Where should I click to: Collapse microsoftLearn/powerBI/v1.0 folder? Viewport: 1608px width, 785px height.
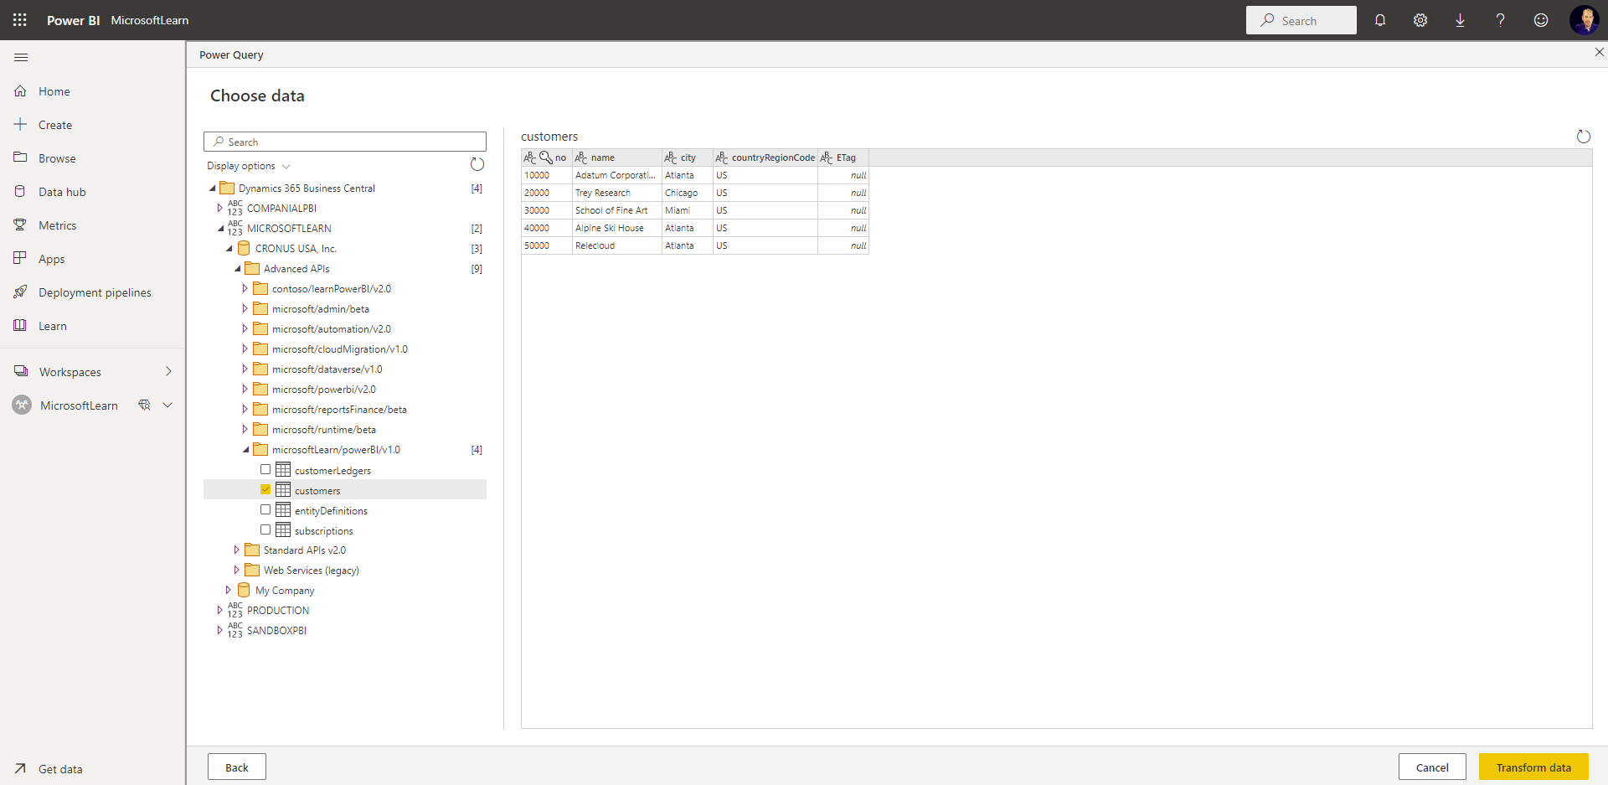pyautogui.click(x=245, y=450)
